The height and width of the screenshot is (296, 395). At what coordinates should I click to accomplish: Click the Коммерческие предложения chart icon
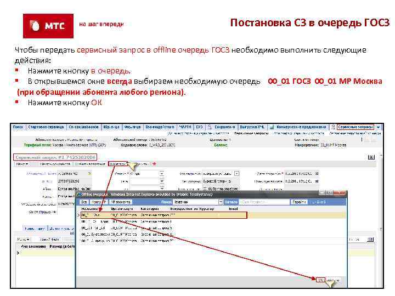pyautogui.click(x=272, y=127)
